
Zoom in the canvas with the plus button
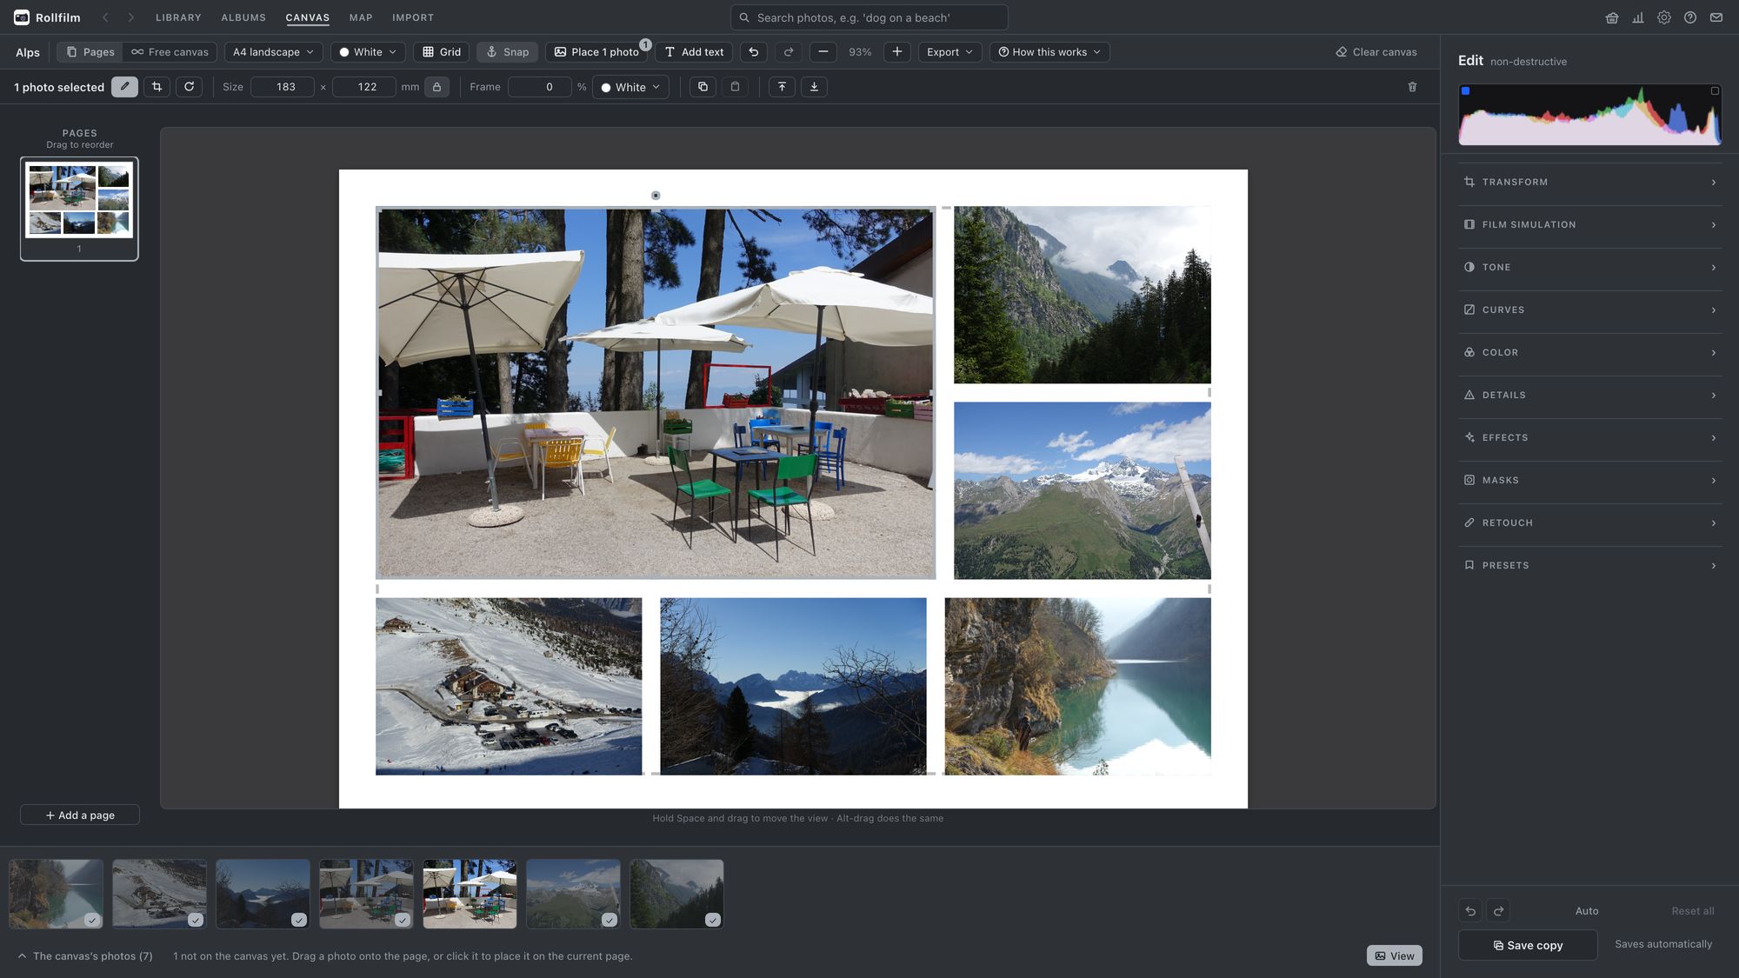897,52
